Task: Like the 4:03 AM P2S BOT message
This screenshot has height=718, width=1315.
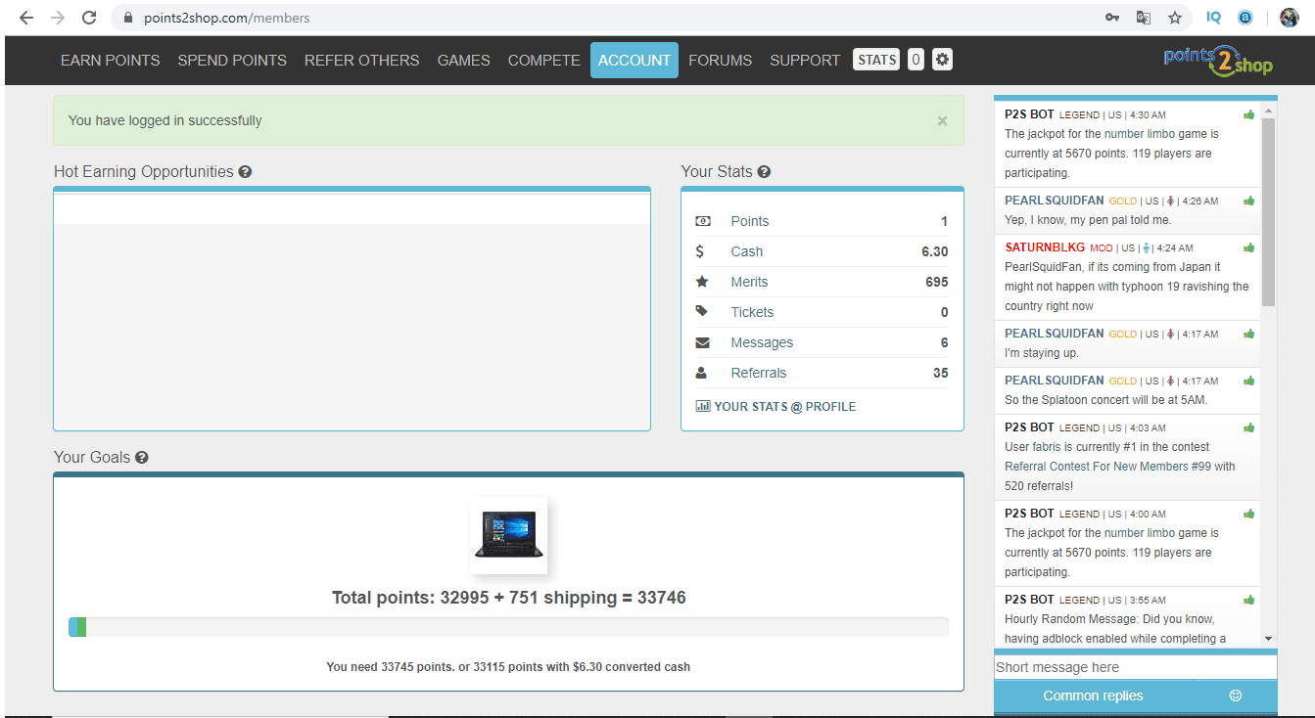Action: pos(1249,427)
